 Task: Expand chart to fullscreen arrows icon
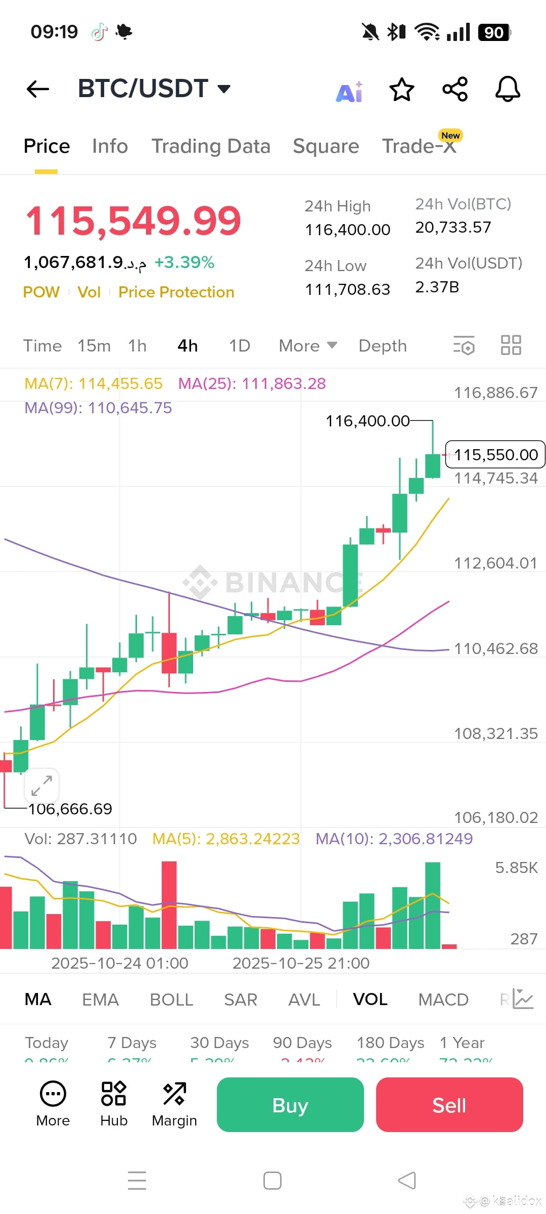coord(41,786)
